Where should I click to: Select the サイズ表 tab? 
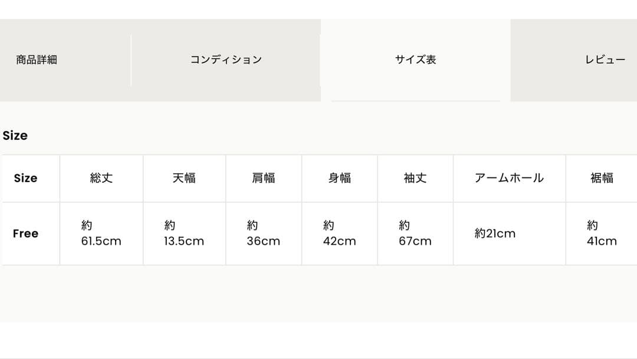click(415, 58)
